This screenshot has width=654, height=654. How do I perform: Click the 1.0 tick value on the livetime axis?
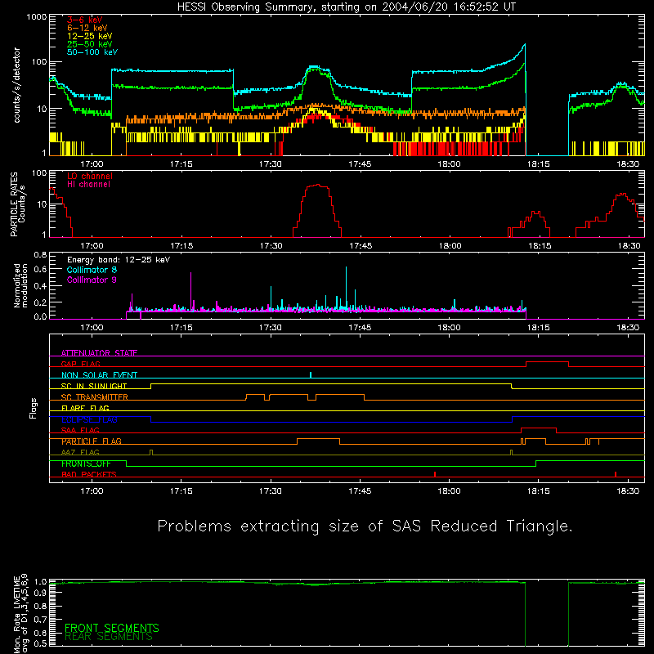pyautogui.click(x=40, y=582)
